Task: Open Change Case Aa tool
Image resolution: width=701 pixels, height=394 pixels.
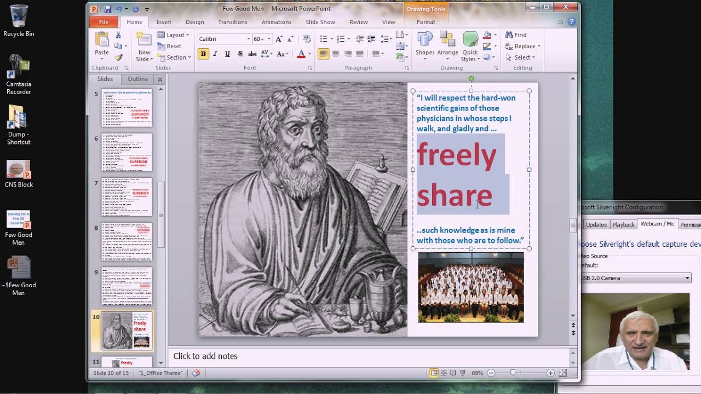Action: (282, 54)
